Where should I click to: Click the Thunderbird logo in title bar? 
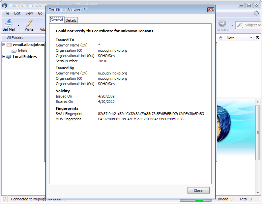tap(4, 5)
